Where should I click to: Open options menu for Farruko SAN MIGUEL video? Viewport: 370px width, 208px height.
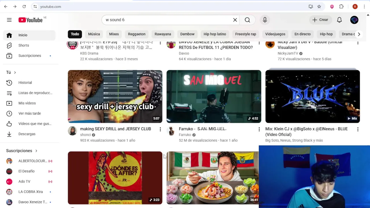259,129
